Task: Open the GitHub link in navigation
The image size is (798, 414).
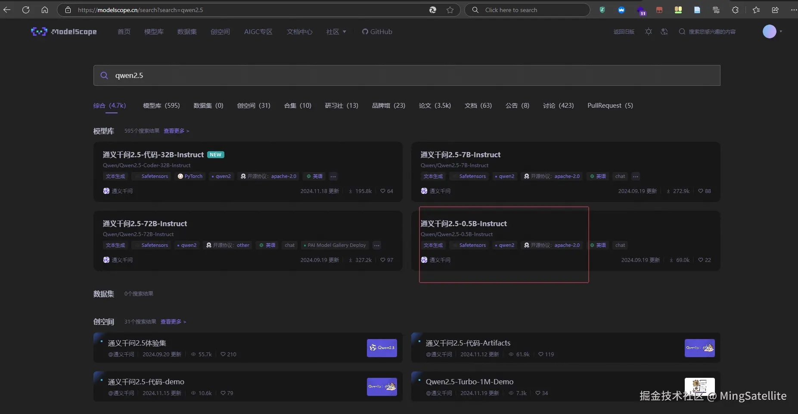Action: [377, 31]
